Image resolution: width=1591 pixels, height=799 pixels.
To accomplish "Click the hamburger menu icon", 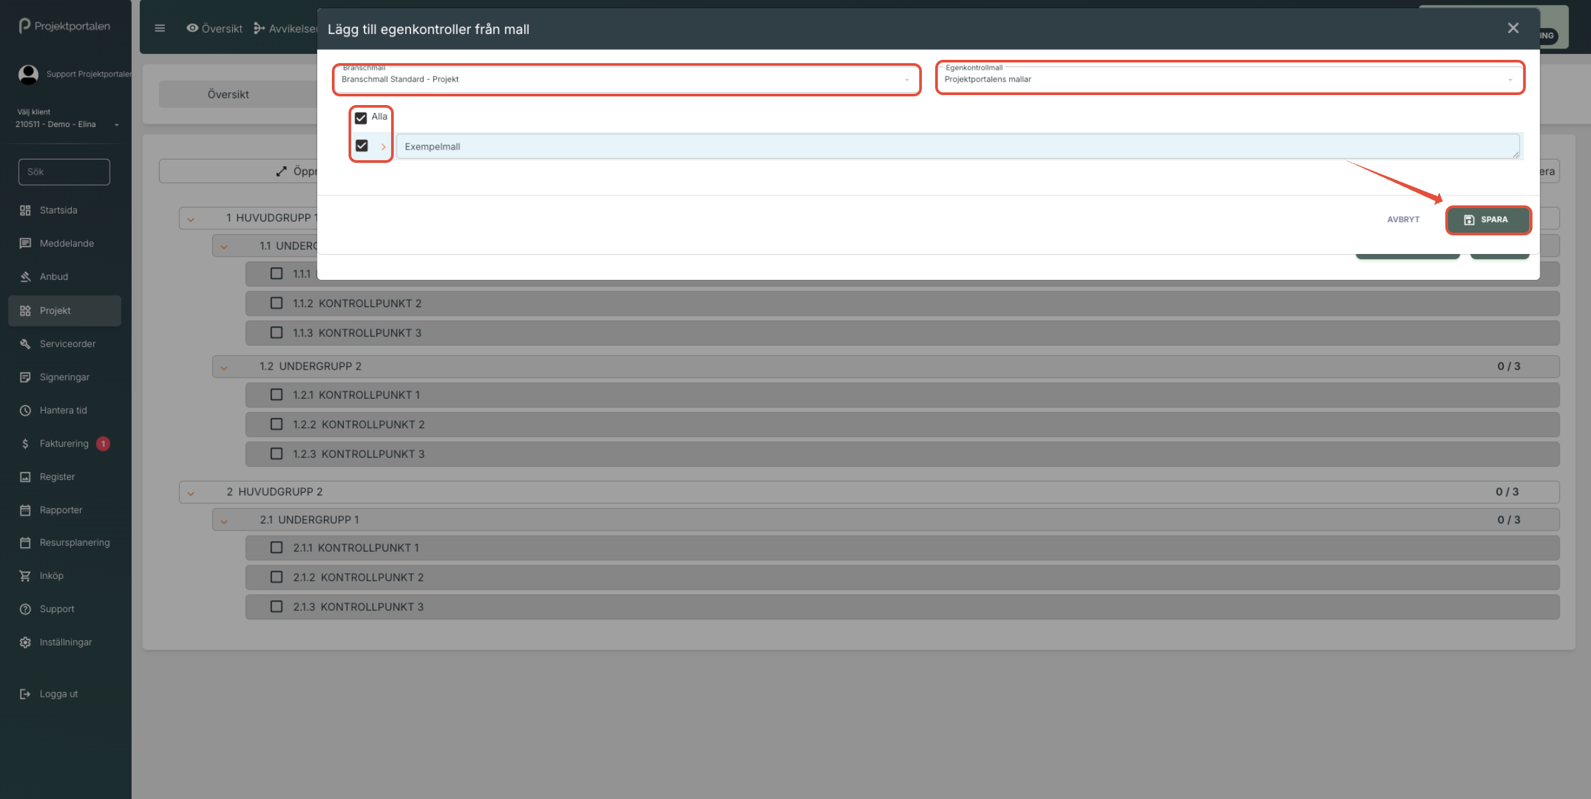I will pyautogui.click(x=160, y=28).
